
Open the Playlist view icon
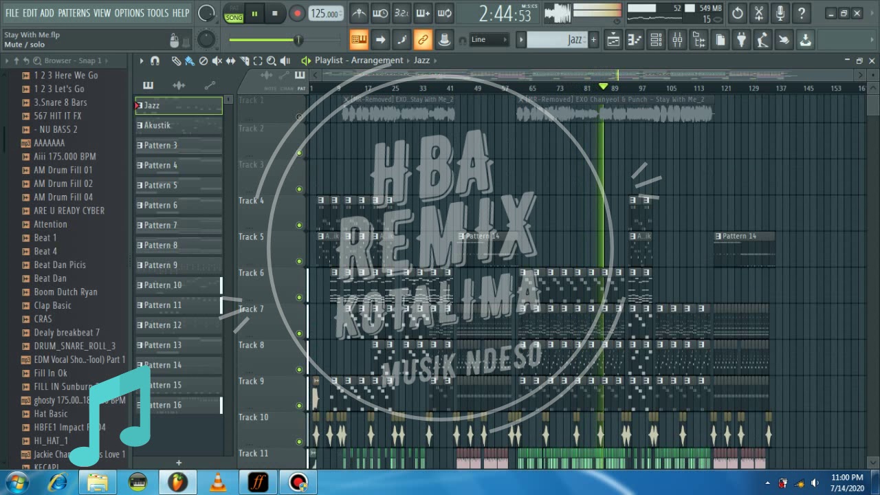click(x=613, y=40)
